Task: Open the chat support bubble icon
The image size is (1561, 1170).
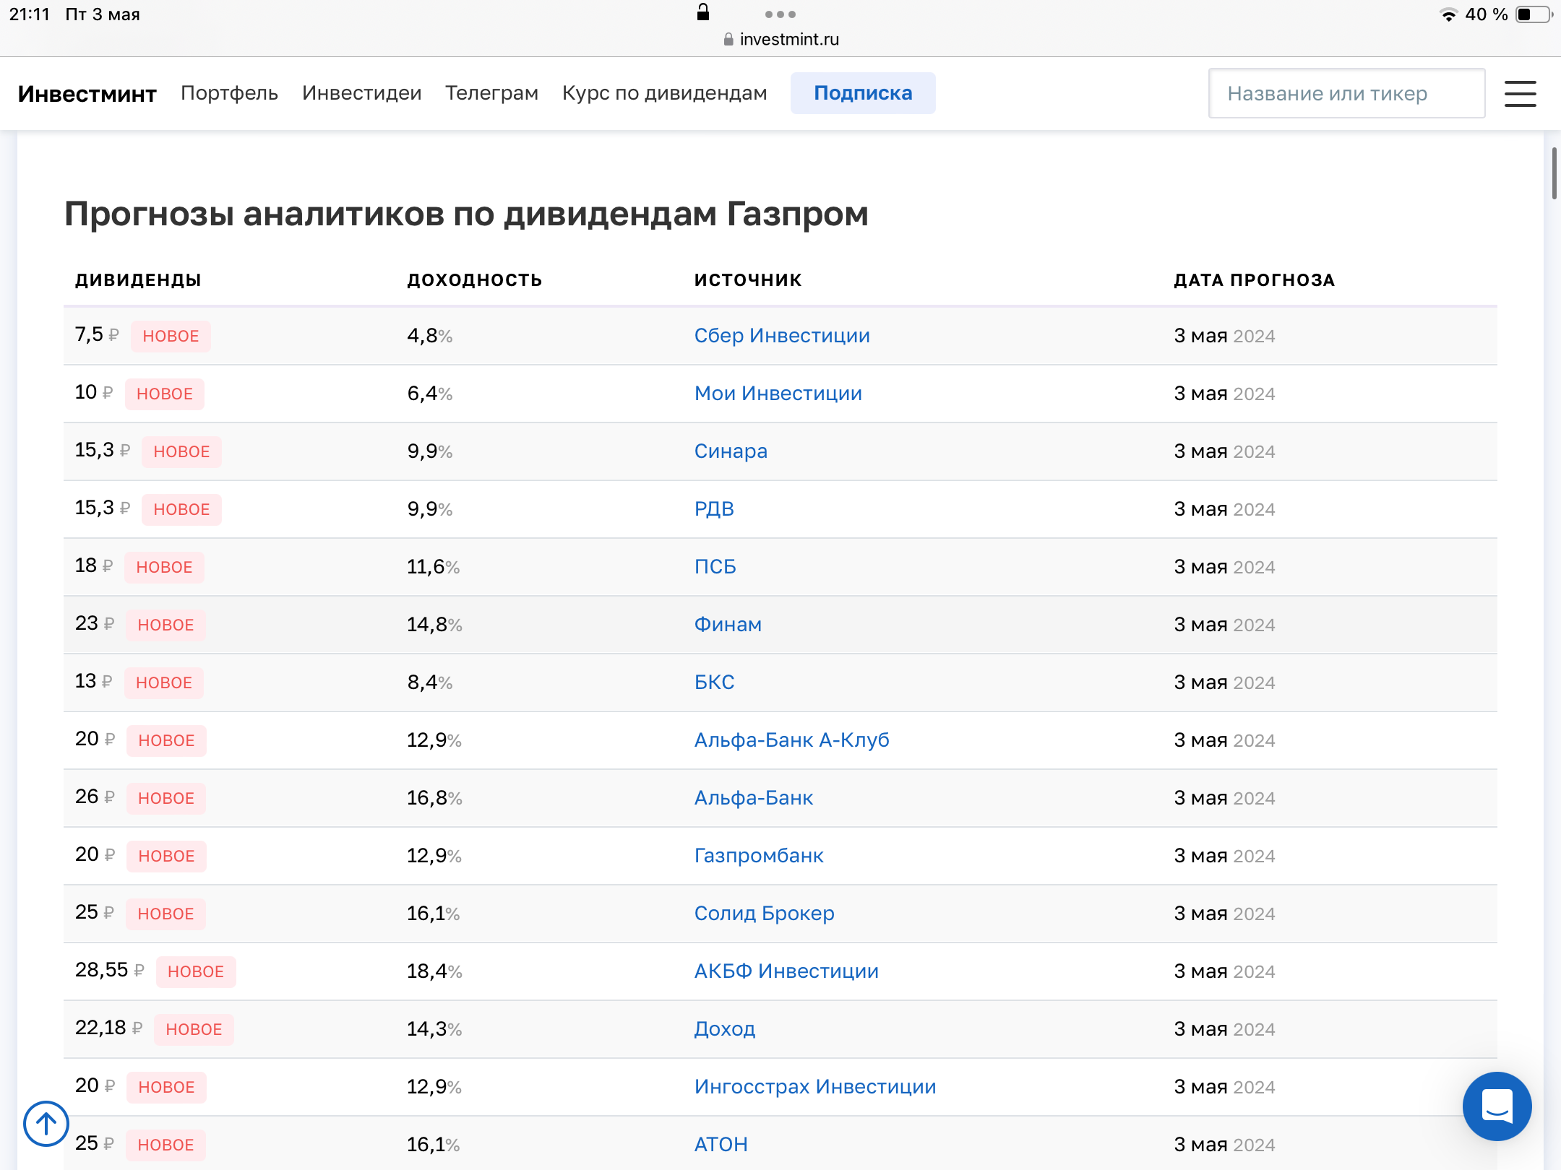Action: coord(1497,1106)
